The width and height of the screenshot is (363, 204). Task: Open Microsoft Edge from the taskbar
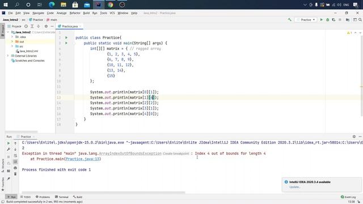pyautogui.click(x=52, y=5)
